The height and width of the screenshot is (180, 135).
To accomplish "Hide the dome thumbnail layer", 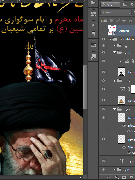I will [103, 100].
